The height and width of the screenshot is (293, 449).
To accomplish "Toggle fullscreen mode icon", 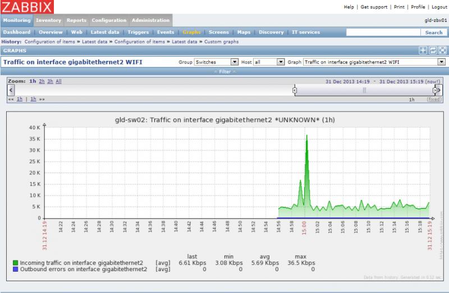I will (442, 50).
